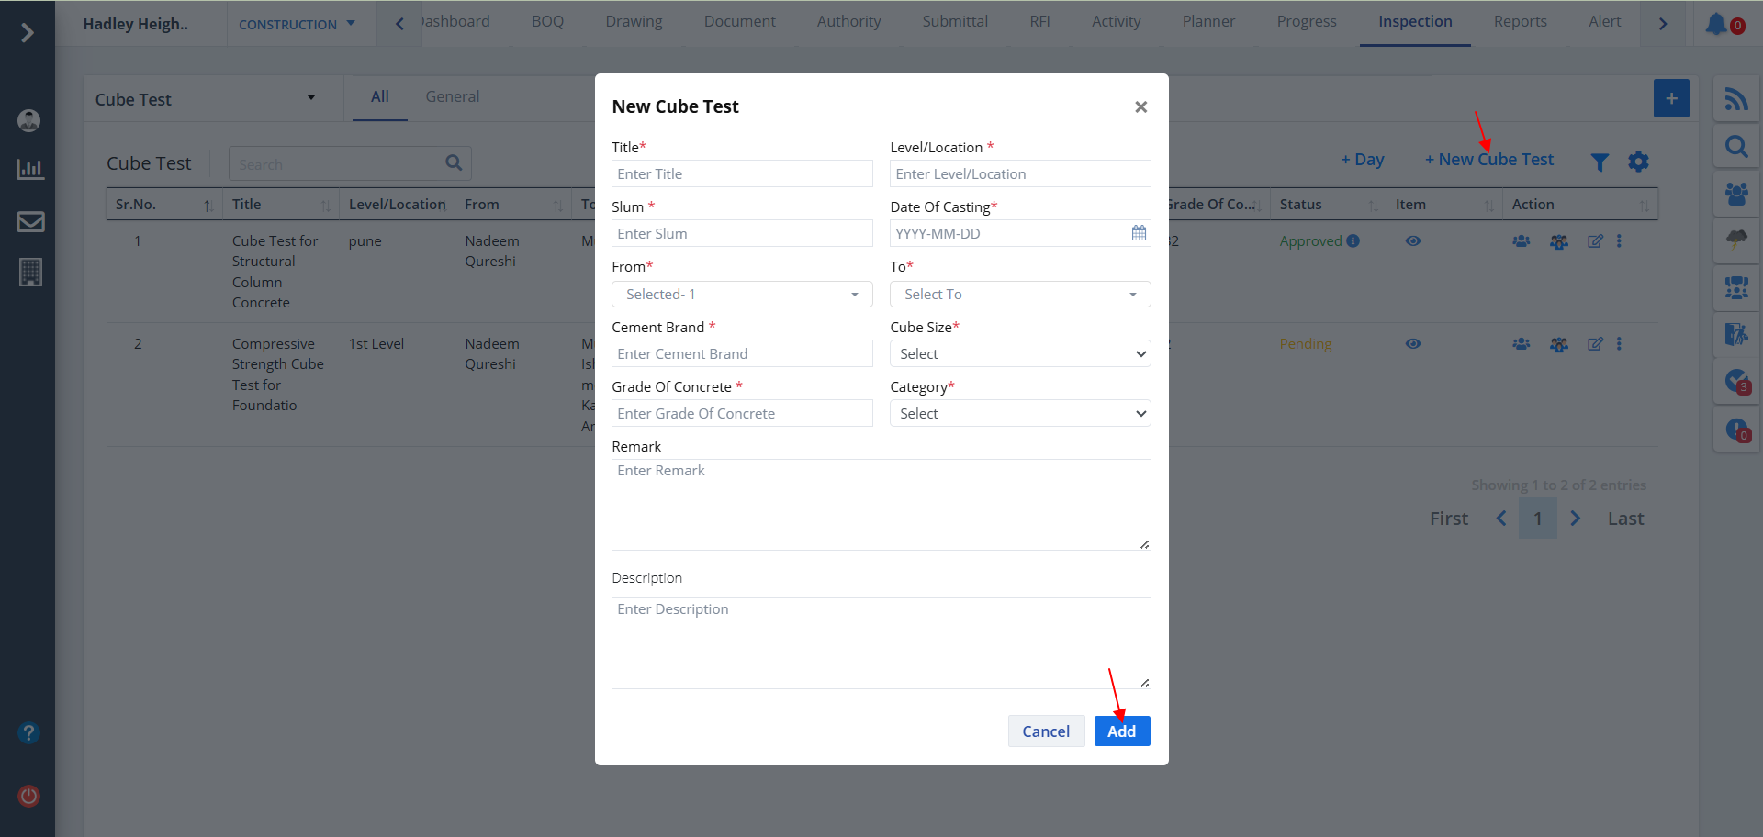View item eye icon for Approved row
This screenshot has height=837, width=1763.
(x=1413, y=241)
